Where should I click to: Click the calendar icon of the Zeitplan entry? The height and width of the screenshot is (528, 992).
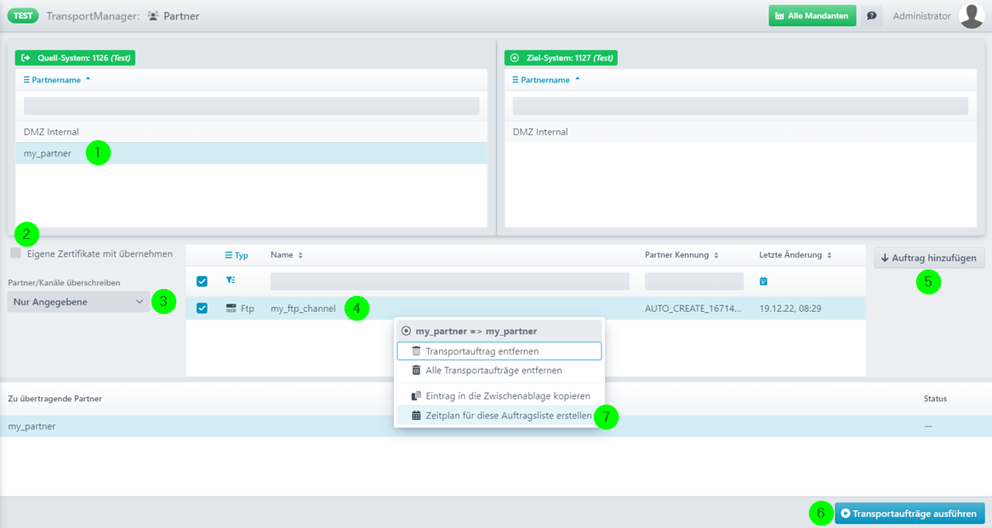click(416, 416)
